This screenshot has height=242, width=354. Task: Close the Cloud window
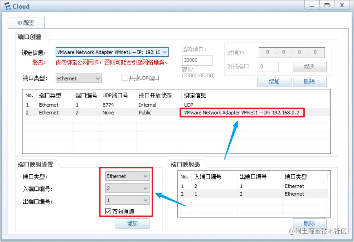[342, 5]
